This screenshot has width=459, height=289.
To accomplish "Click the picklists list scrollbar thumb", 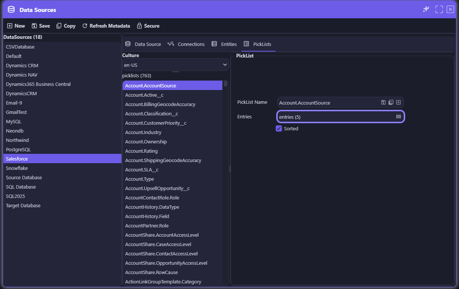I will (225, 84).
